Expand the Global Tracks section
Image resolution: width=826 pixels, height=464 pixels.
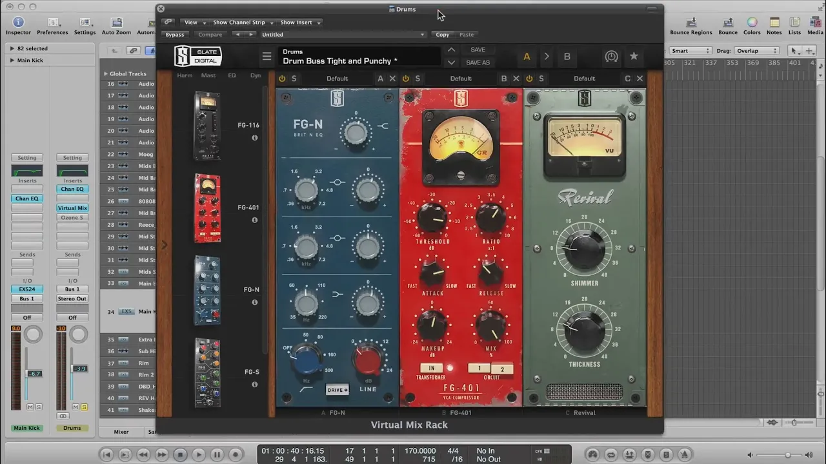(106, 73)
